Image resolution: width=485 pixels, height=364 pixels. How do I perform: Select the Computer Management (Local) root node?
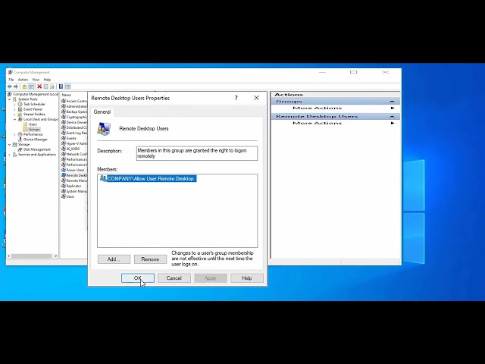[33, 94]
